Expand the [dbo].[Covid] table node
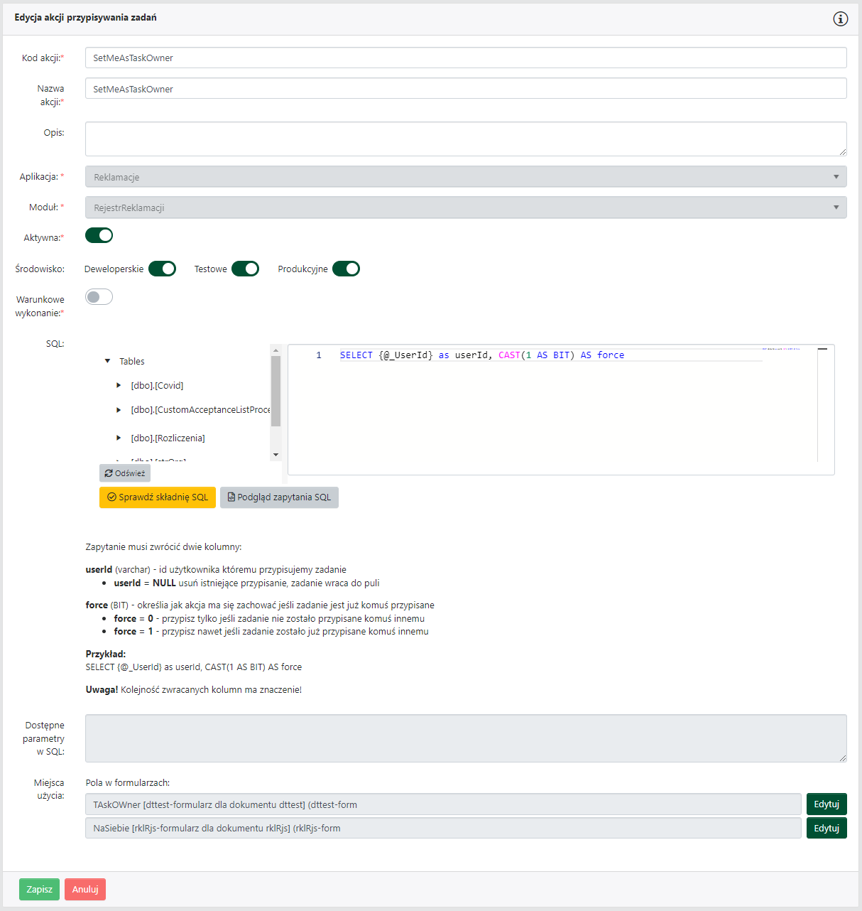862x911 pixels. coord(119,385)
